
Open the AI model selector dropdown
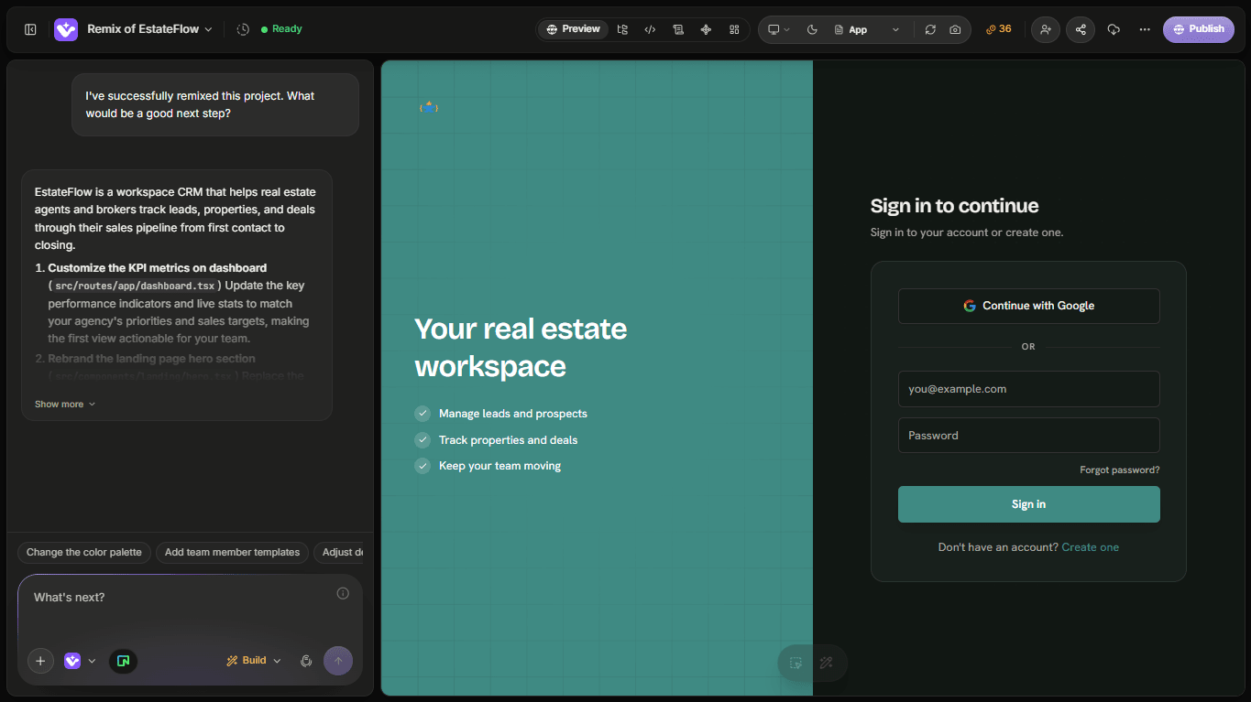point(81,661)
